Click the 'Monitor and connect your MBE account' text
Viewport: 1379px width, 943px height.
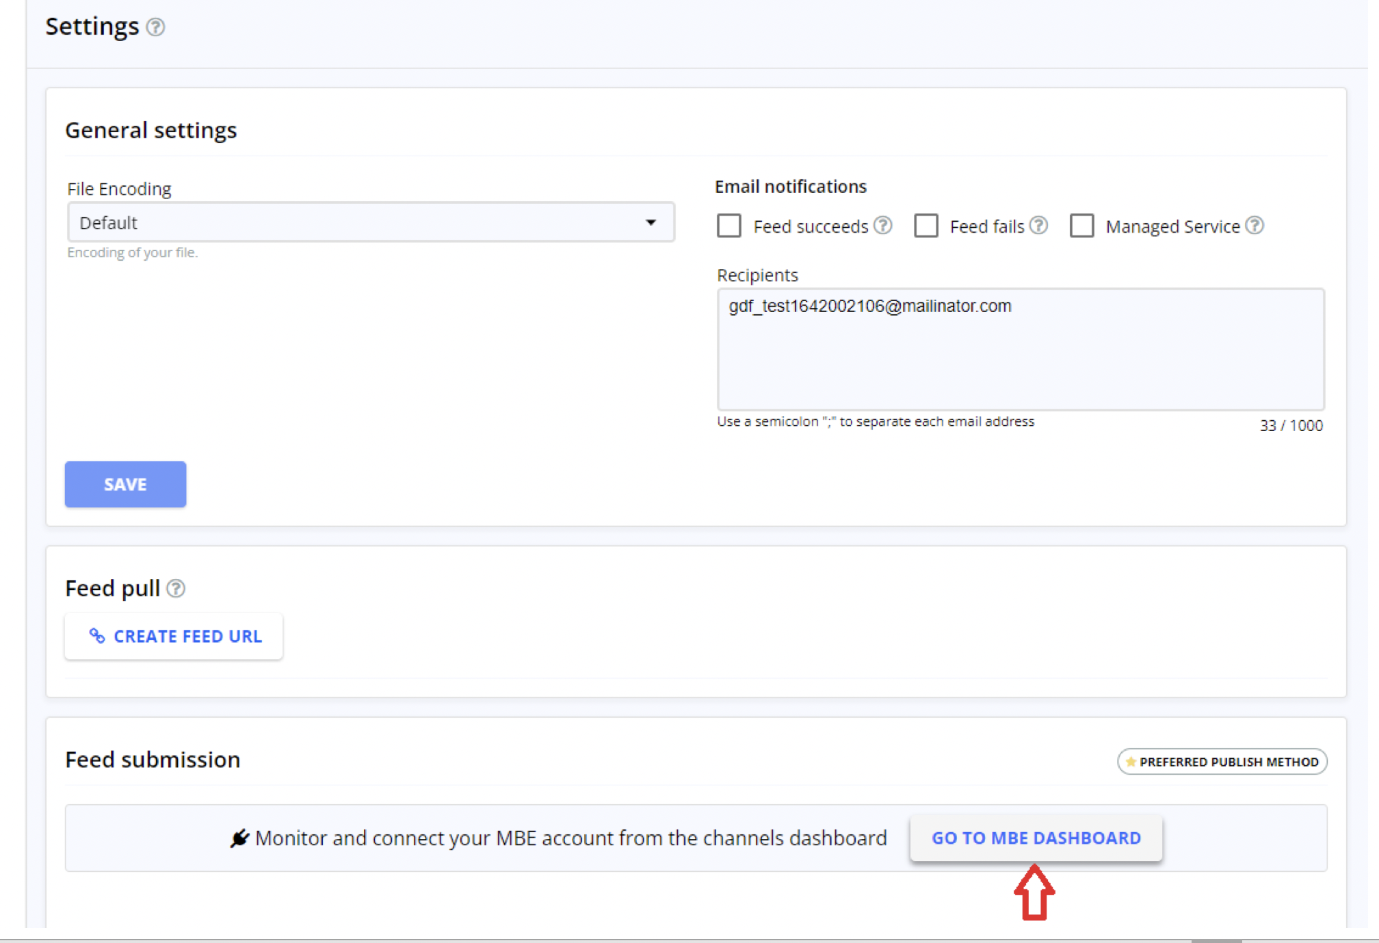pyautogui.click(x=571, y=838)
